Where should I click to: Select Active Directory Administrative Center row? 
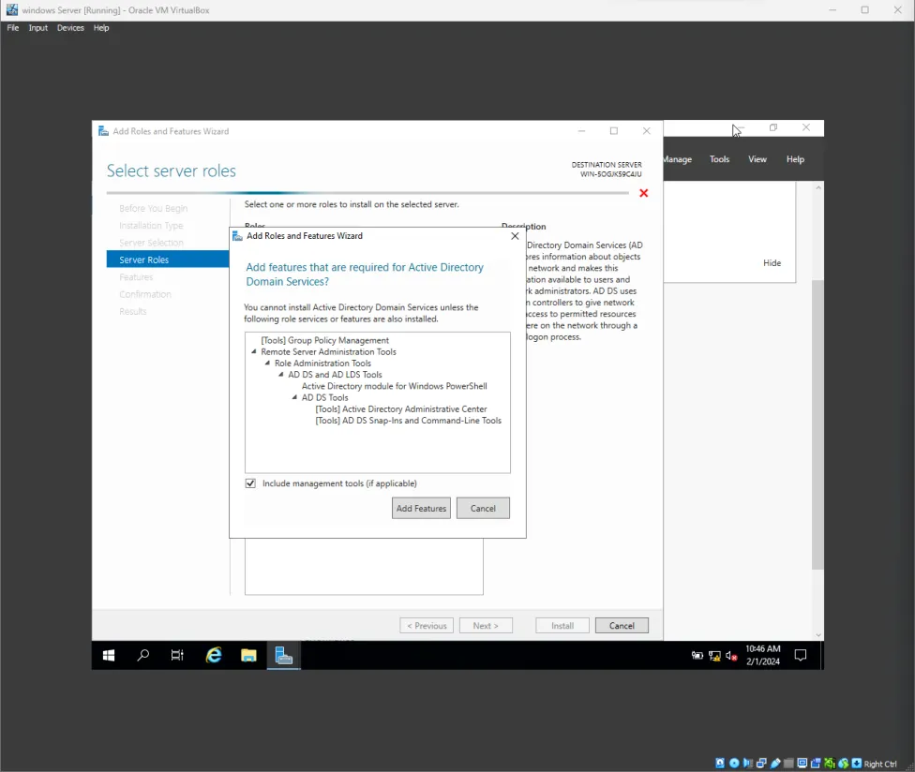tap(401, 409)
